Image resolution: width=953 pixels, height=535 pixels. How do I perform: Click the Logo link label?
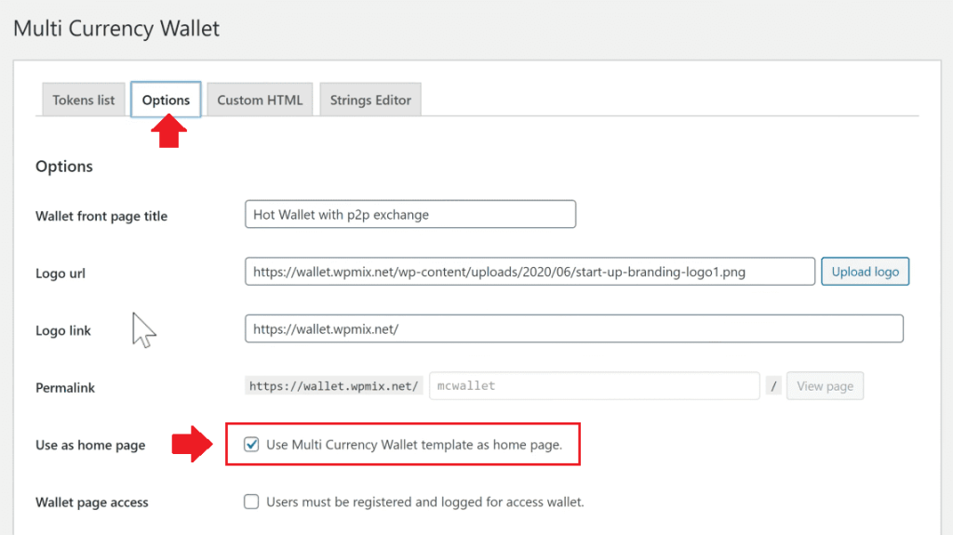pyautogui.click(x=63, y=330)
